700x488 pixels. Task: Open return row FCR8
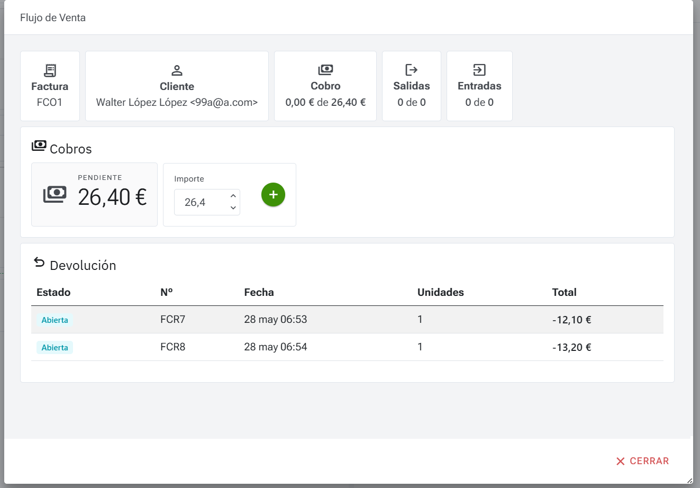[172, 347]
